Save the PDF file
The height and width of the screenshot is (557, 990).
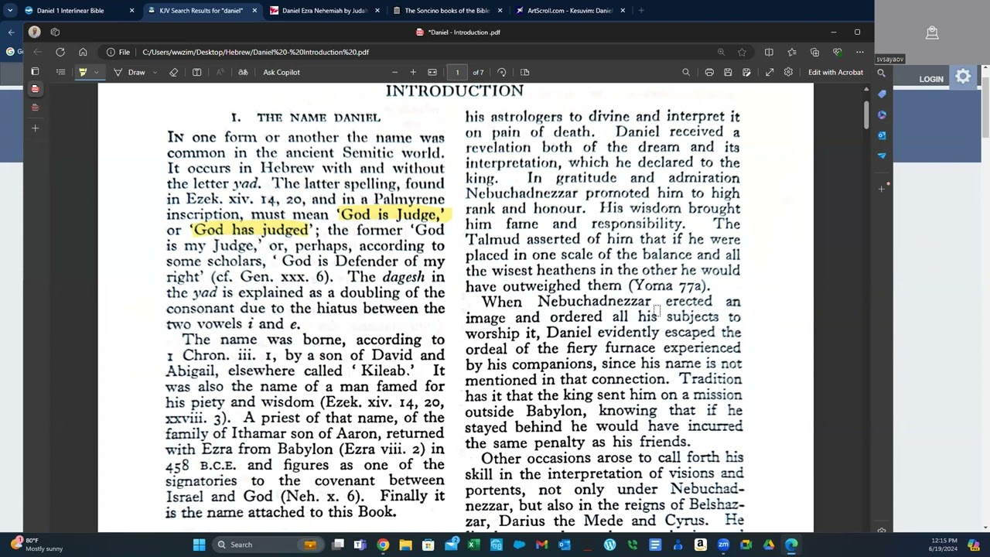pos(728,72)
